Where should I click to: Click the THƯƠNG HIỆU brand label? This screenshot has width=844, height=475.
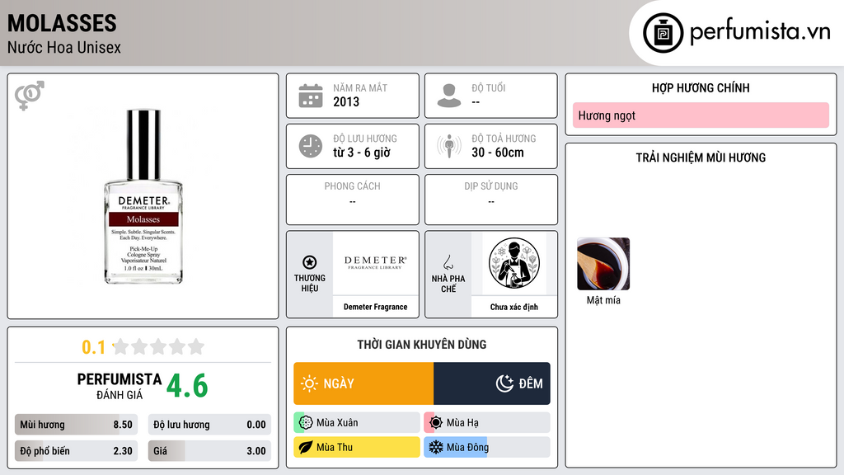tap(310, 284)
